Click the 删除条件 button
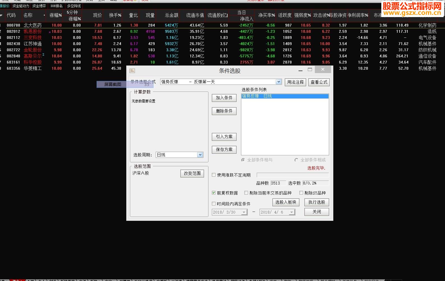The image size is (445, 281). click(x=224, y=111)
